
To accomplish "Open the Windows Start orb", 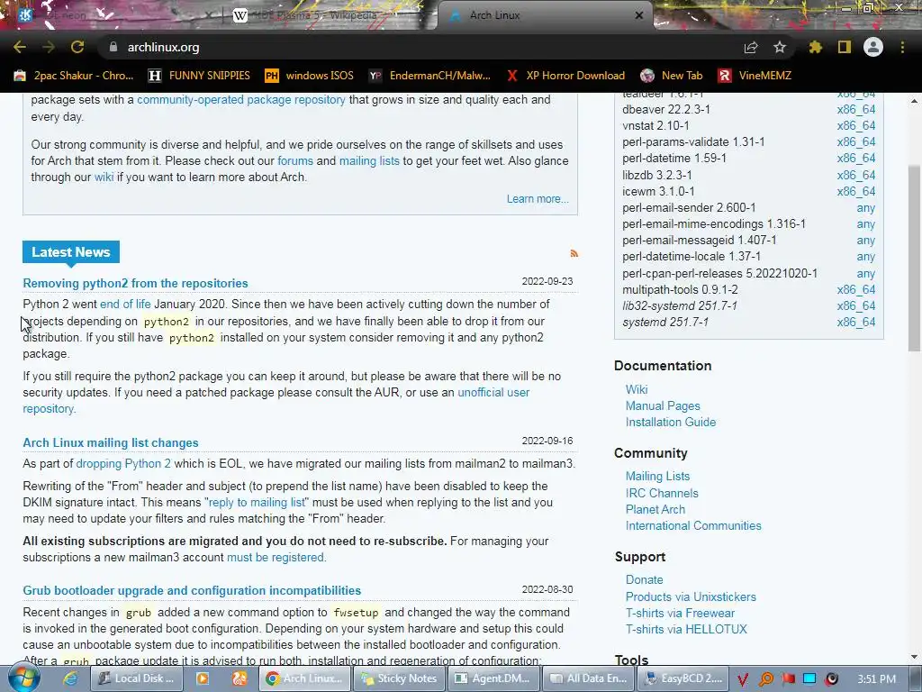I will 23,678.
